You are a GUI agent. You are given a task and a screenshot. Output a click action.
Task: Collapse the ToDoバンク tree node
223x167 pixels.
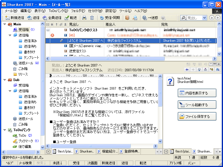[x=4, y=130]
